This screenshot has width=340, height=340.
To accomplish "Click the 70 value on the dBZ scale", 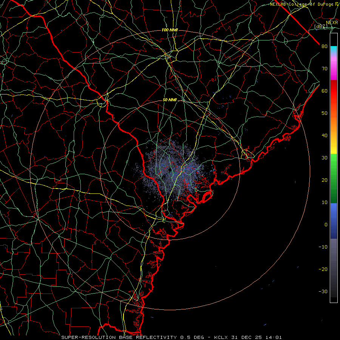I will coord(325,69).
